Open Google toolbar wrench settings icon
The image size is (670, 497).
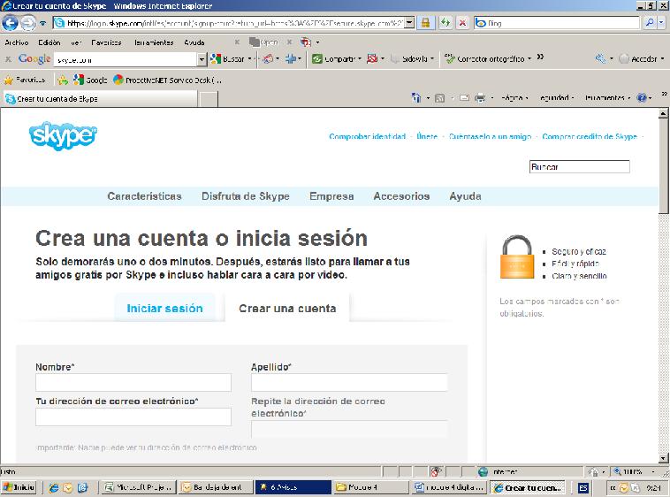(601, 58)
